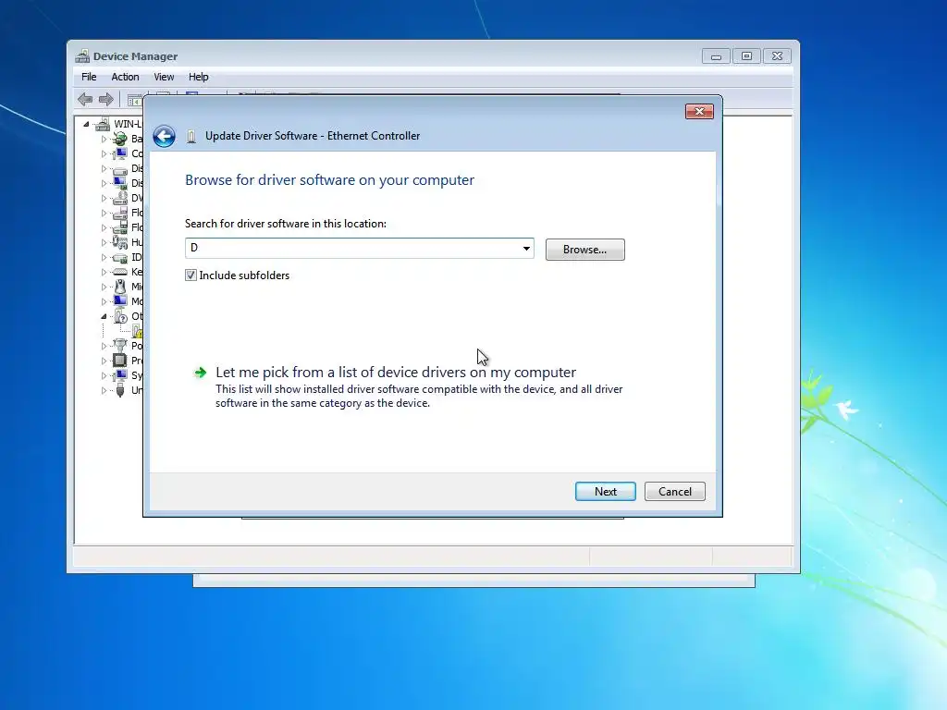The height and width of the screenshot is (710, 947).
Task: Open the Help menu in Device Manager
Action: [198, 77]
